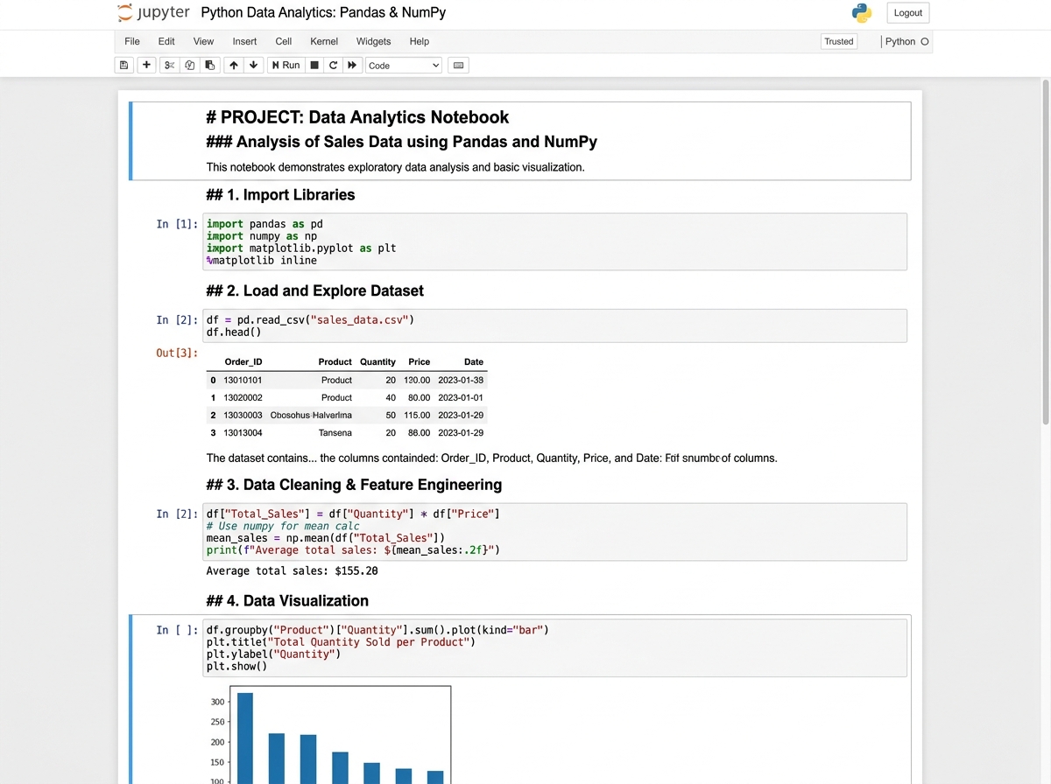1051x784 pixels.
Task: Click the Order_ID column header
Action: point(243,361)
